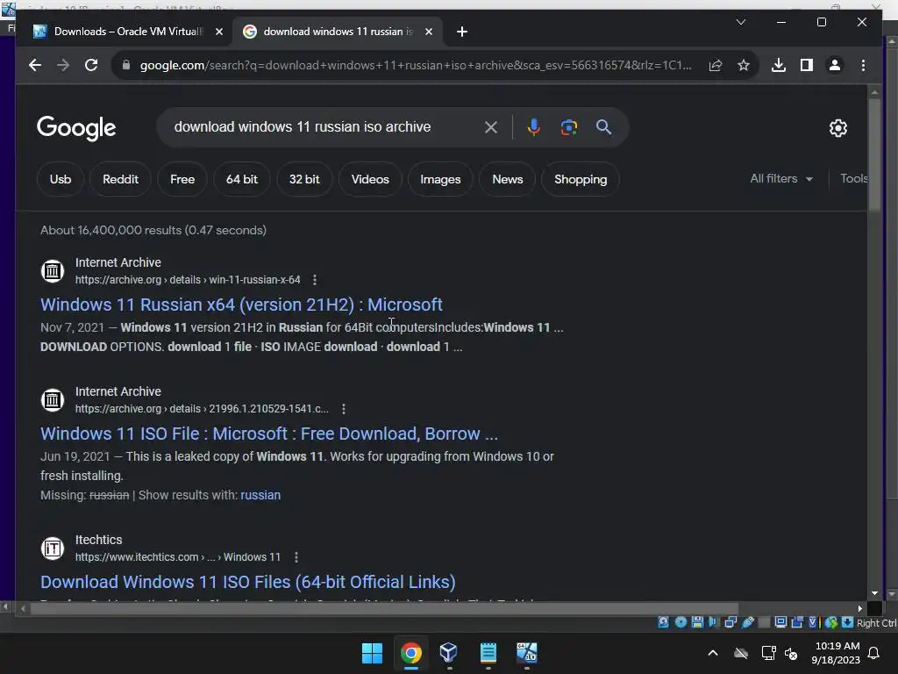Open the Tools search option
Image resolution: width=898 pixels, height=674 pixels.
click(x=853, y=179)
